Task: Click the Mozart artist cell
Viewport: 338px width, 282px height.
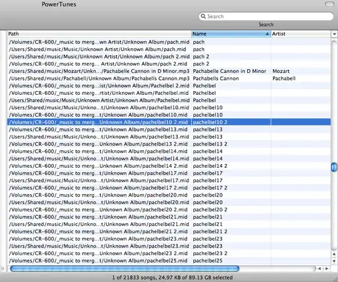Action: pos(300,71)
